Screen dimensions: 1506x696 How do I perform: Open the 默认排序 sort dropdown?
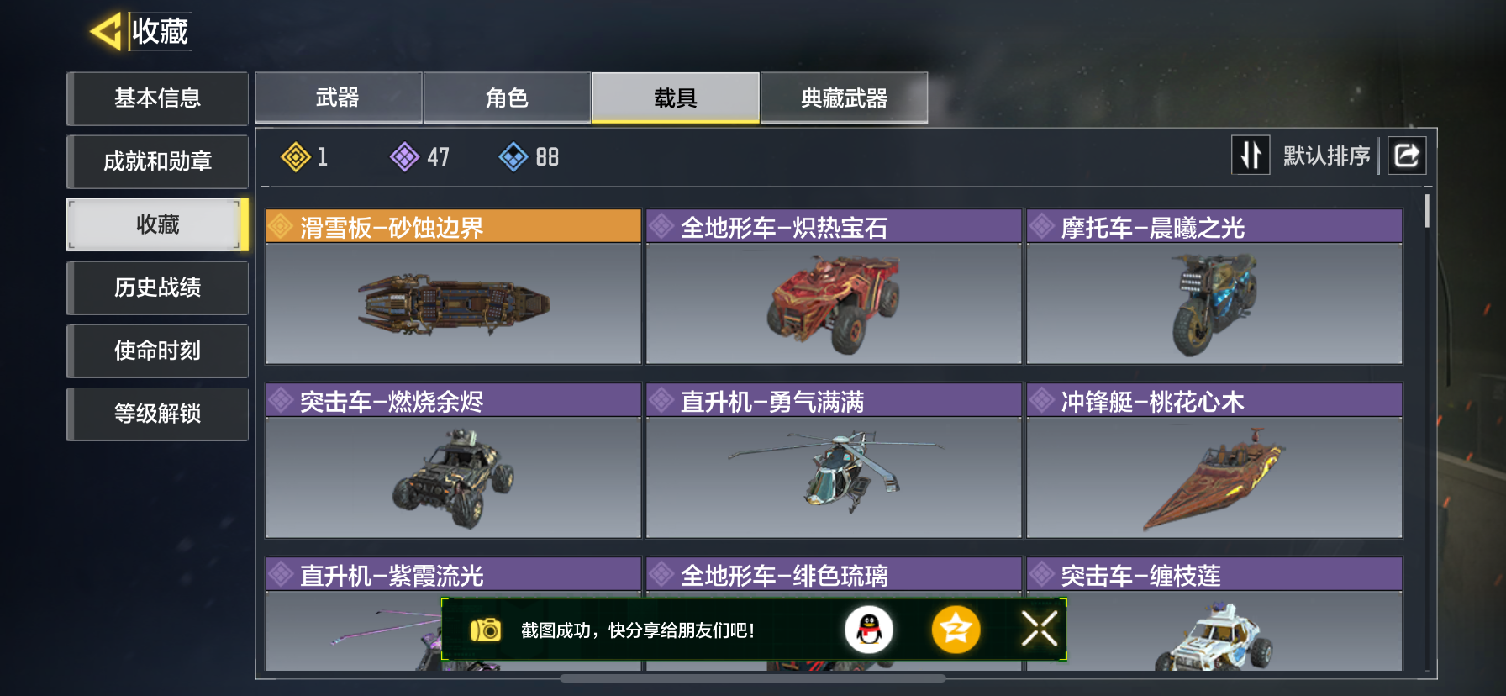(1326, 156)
